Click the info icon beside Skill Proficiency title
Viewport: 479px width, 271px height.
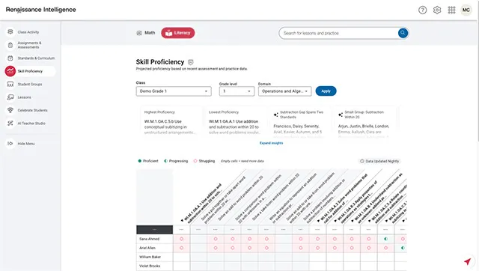[x=191, y=62]
